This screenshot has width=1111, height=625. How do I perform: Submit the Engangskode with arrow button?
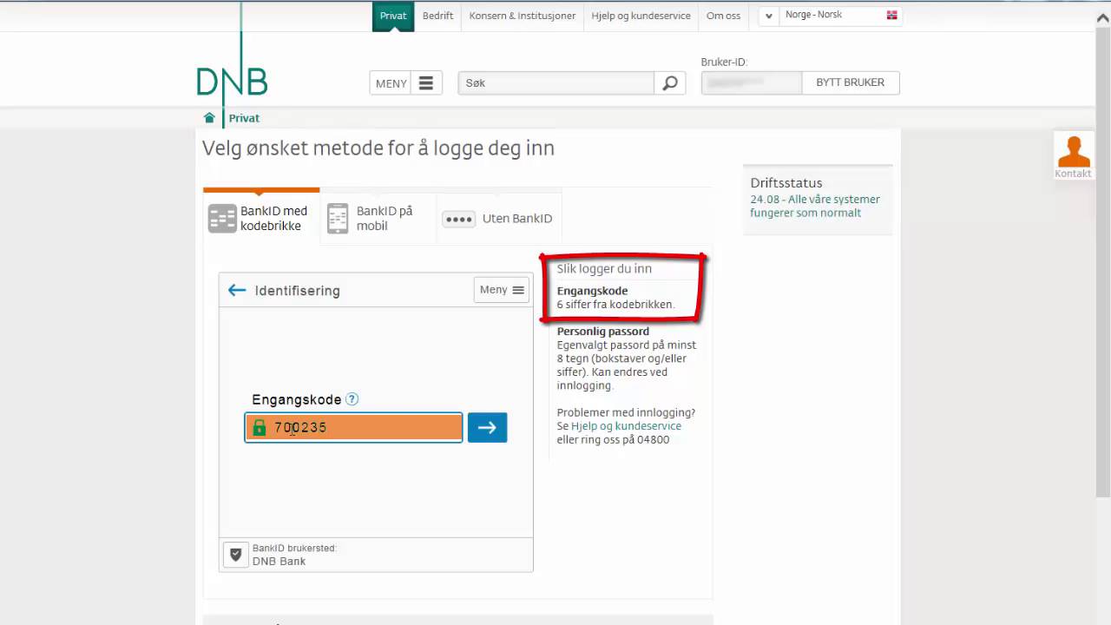click(x=487, y=427)
